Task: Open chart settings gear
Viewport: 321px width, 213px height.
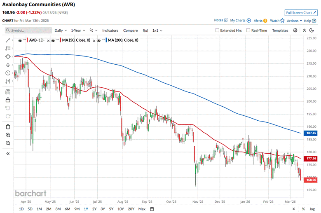Action: [x=295, y=30]
